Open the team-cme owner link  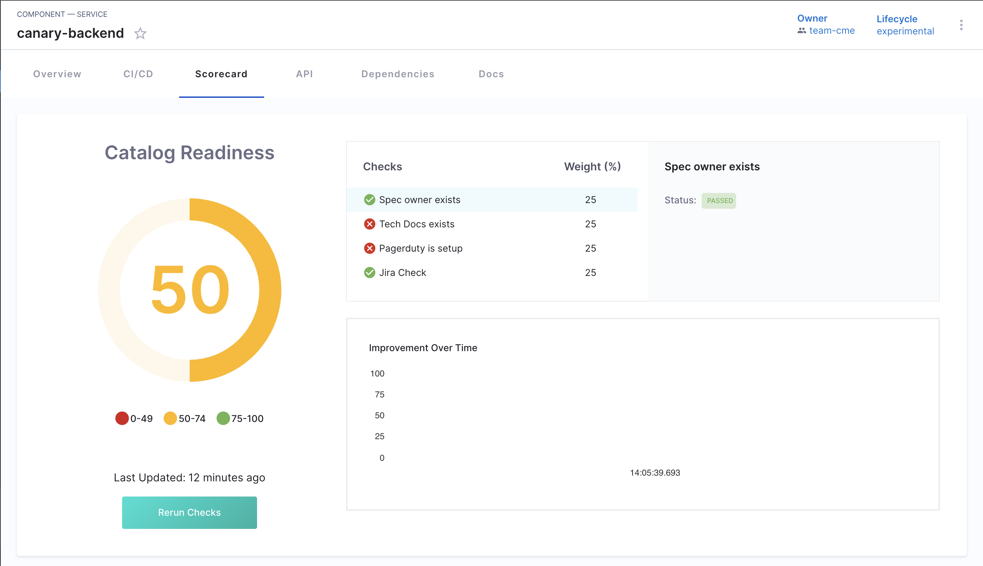(832, 31)
